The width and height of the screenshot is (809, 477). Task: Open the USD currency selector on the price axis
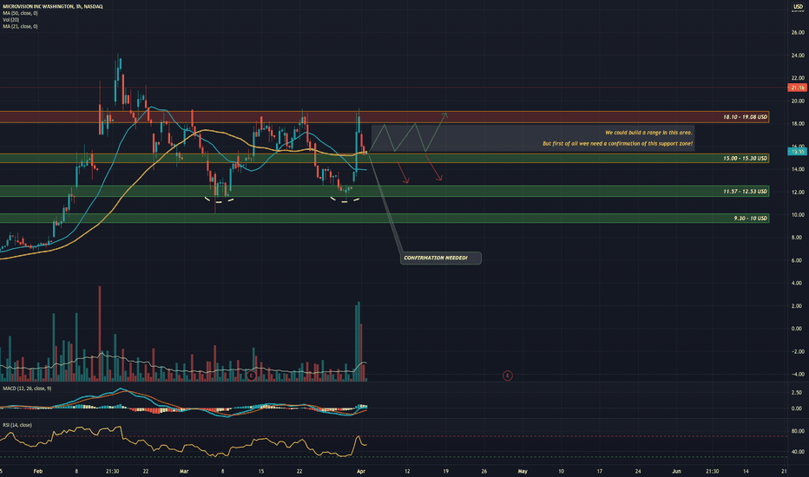[799, 6]
